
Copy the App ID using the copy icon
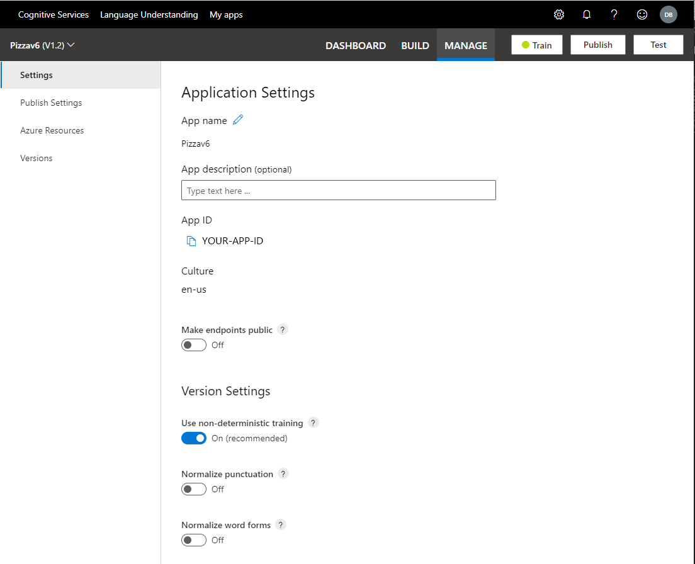click(191, 240)
